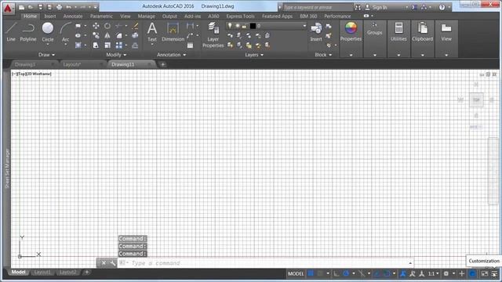Open the Utilities calculator panel
The image size is (502, 282).
tap(398, 32)
